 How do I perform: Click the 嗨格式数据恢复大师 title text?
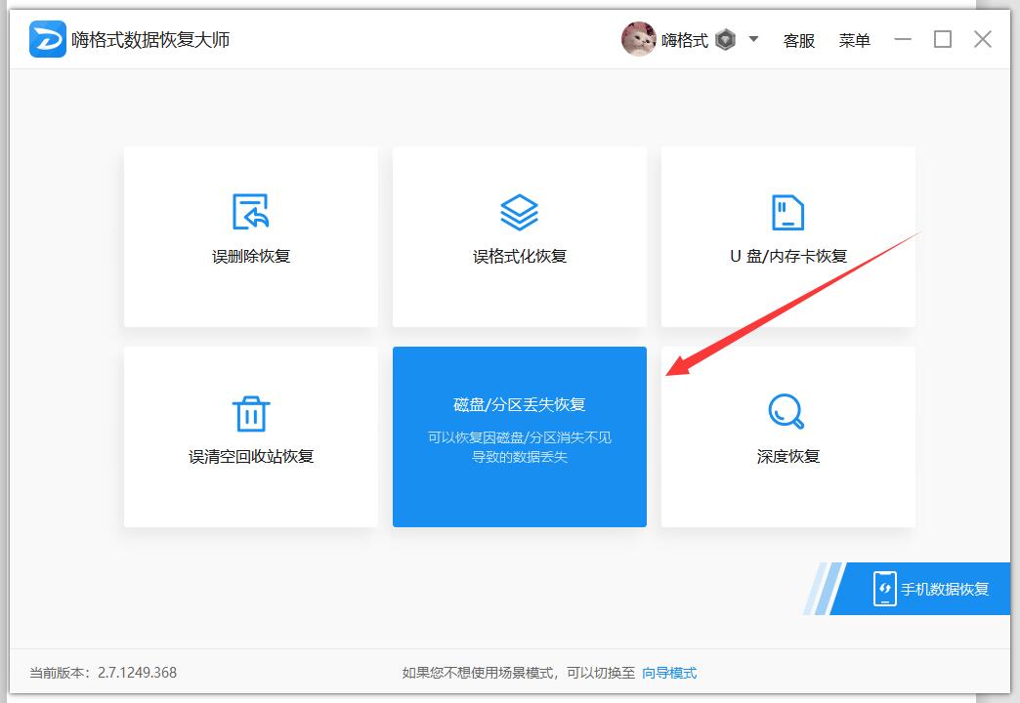click(150, 40)
